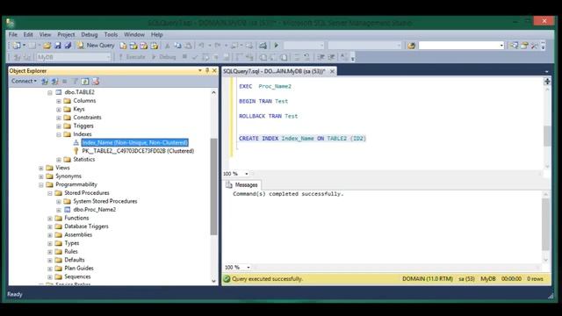This screenshot has height=316, width=562.
Task: Click the Object Explorer vertical scrollbar thumb
Action: click(213, 186)
